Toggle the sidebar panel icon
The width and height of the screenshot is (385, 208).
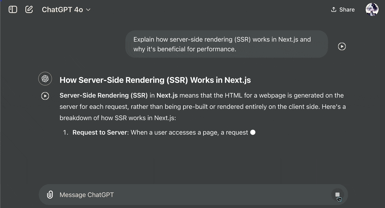point(13,10)
